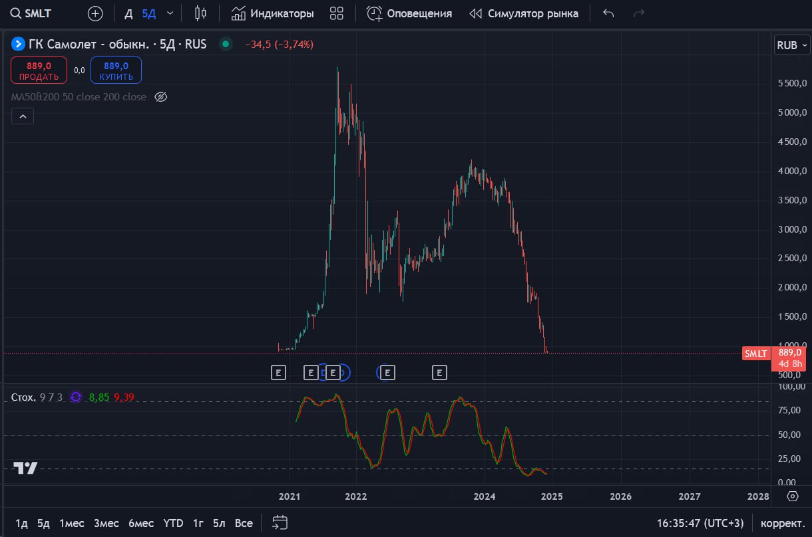The width and height of the screenshot is (812, 537).
Task: Open the RUB currency dropdown
Action: 791,45
